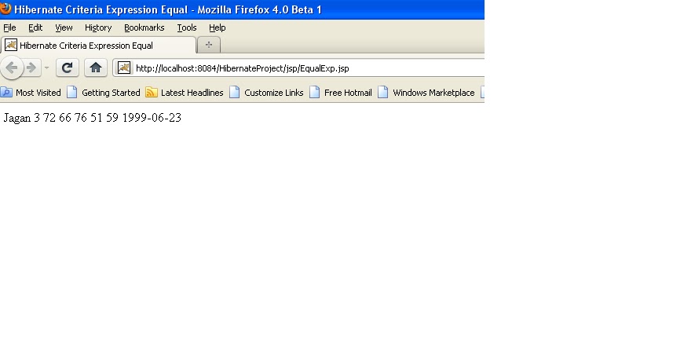Open the Most Visited bookmark folder
The height and width of the screenshot is (344, 695).
pos(31,92)
